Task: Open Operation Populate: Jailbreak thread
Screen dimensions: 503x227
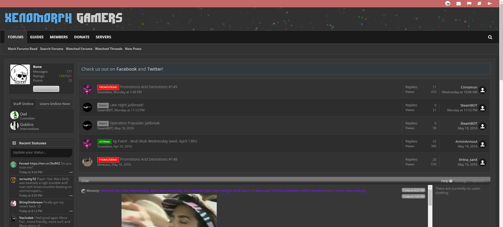Action: click(135, 123)
